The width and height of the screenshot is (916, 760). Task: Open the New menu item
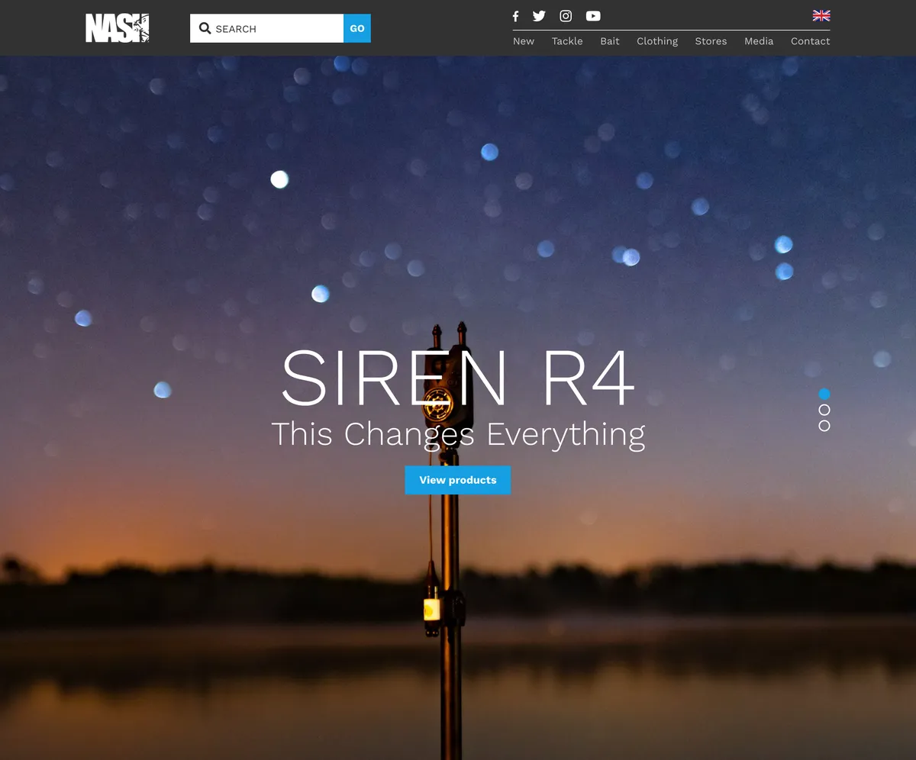pyautogui.click(x=524, y=41)
